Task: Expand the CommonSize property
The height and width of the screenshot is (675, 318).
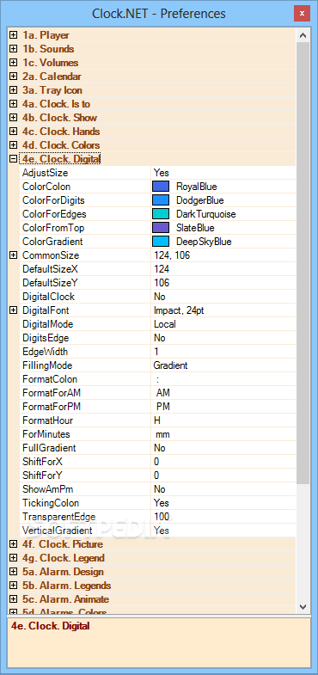Action: (14, 255)
